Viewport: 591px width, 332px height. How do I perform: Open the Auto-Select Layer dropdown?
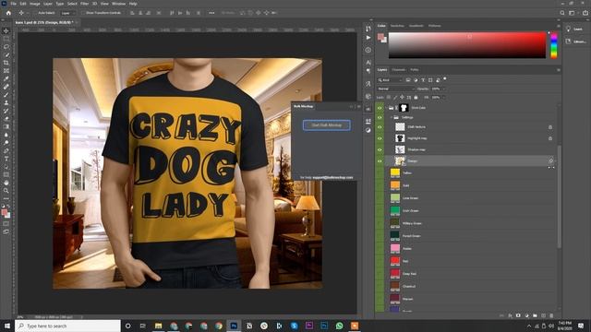68,13
